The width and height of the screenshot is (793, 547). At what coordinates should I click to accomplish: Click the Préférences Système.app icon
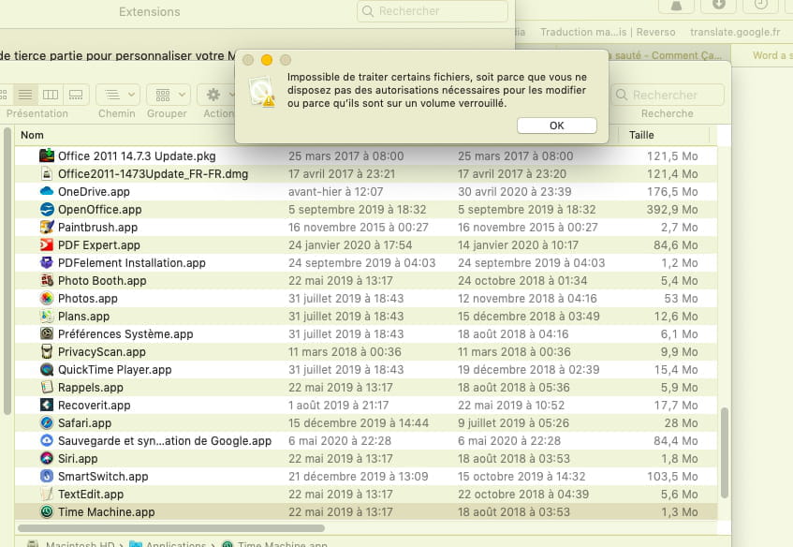point(47,333)
